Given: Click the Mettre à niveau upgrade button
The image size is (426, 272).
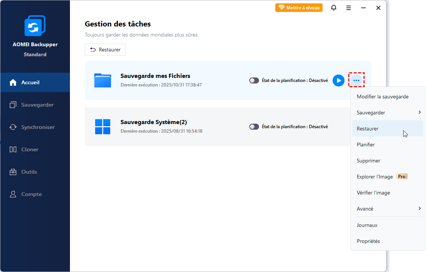Looking at the screenshot, I should [299, 7].
